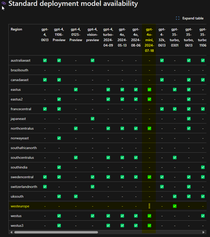Screen dimensions: 210x237
Task: Click the 'southafricanorth' region name
Action: pyautogui.click(x=24, y=148)
